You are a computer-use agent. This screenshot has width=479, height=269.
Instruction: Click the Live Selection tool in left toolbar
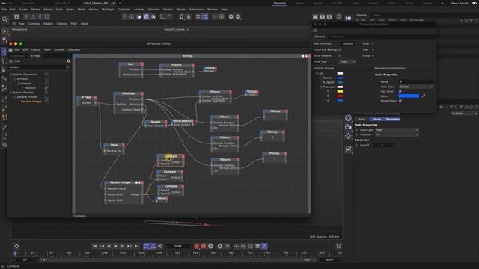(4, 31)
